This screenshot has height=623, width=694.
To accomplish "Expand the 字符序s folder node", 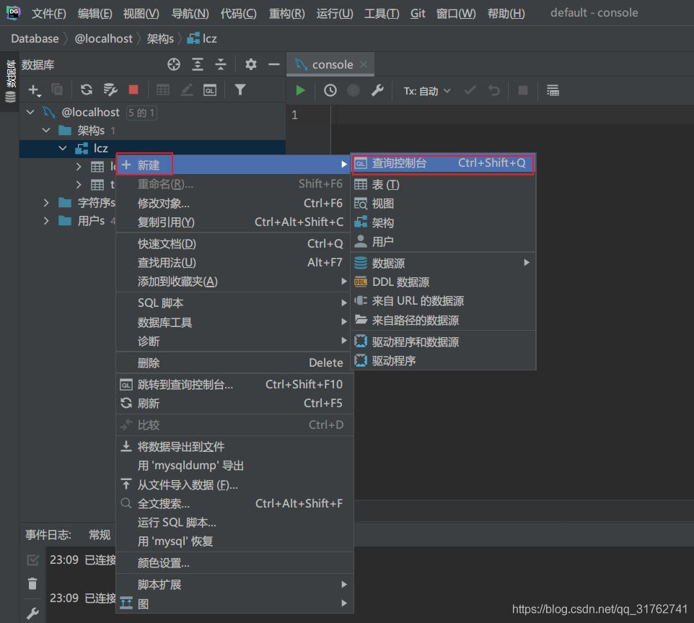I will (46, 202).
